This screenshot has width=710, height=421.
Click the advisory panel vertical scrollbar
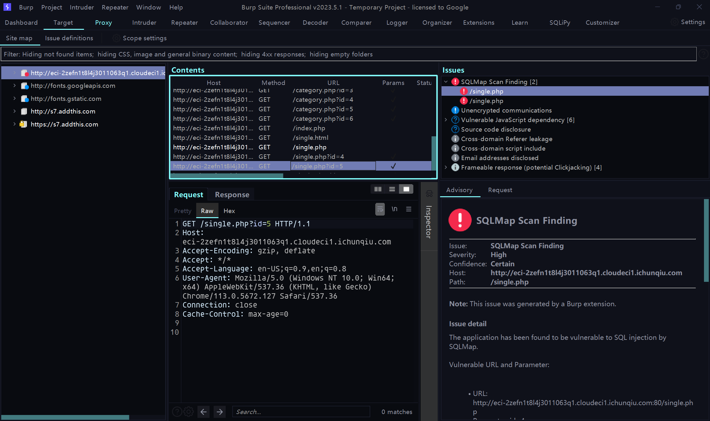(x=706, y=240)
